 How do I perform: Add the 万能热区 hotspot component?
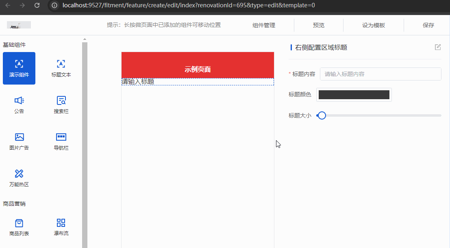pos(19,178)
